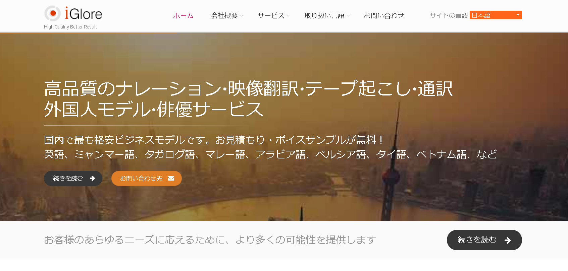Click the arrow icon in the bottom 続きを読む button
Viewport: 568px width, 271px height.
pos(508,240)
